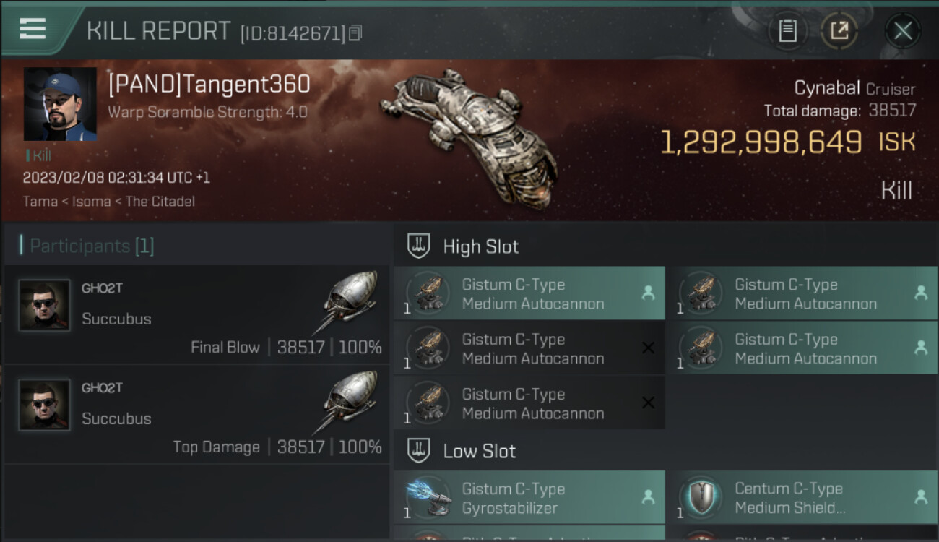
Task: Click the share/export report icon
Action: click(x=839, y=31)
